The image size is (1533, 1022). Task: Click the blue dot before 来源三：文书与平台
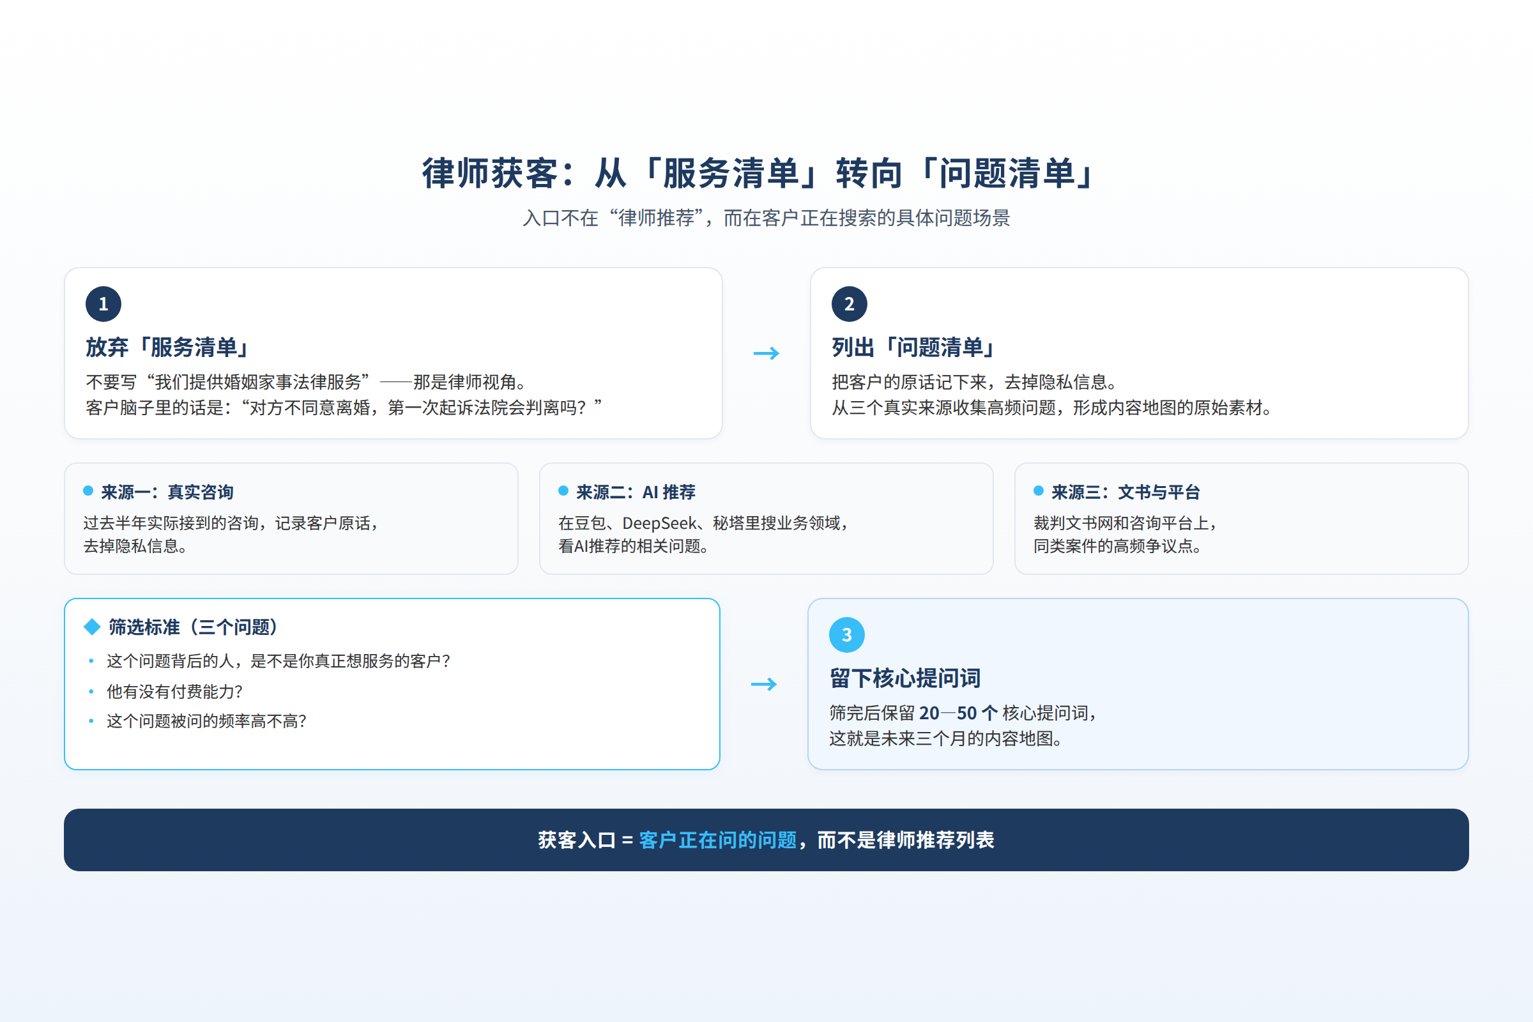[x=1039, y=491]
